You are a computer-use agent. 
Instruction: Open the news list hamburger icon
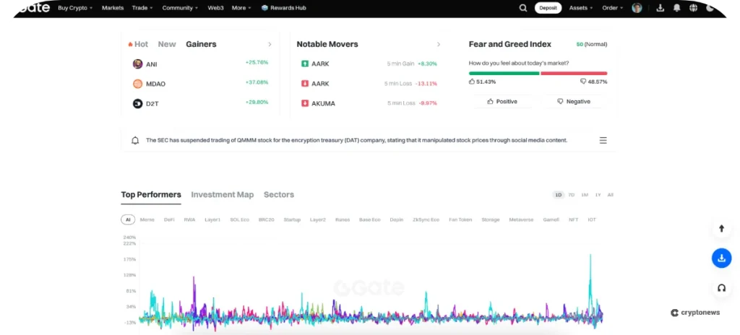[603, 141]
